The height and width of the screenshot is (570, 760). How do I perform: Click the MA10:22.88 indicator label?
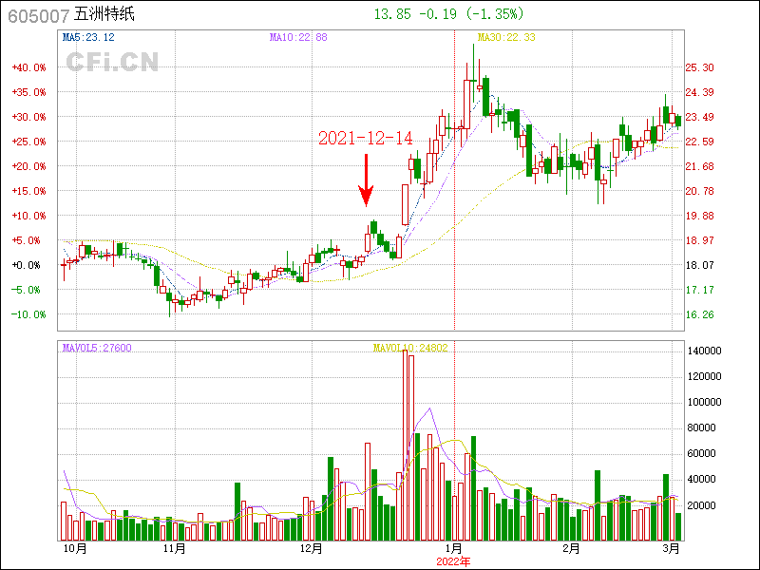click(x=298, y=37)
